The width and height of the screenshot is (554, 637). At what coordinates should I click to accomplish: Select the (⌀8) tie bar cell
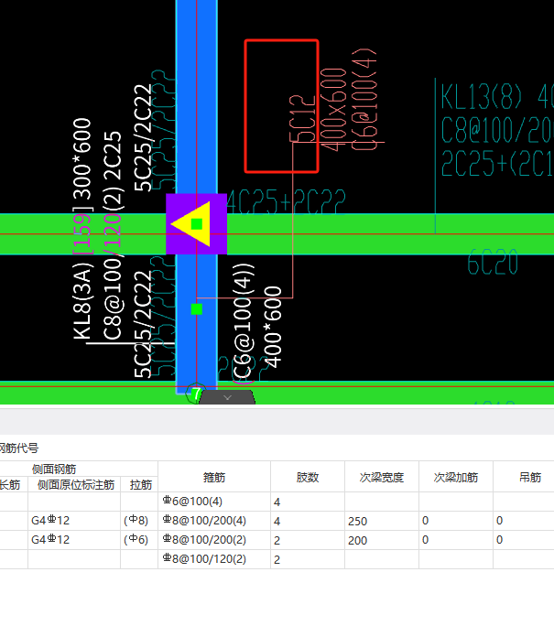[139, 521]
